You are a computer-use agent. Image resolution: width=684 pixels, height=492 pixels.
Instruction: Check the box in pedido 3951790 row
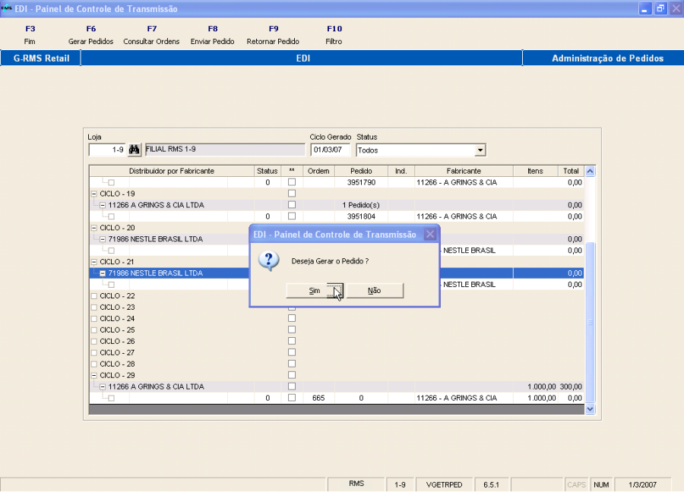click(292, 182)
